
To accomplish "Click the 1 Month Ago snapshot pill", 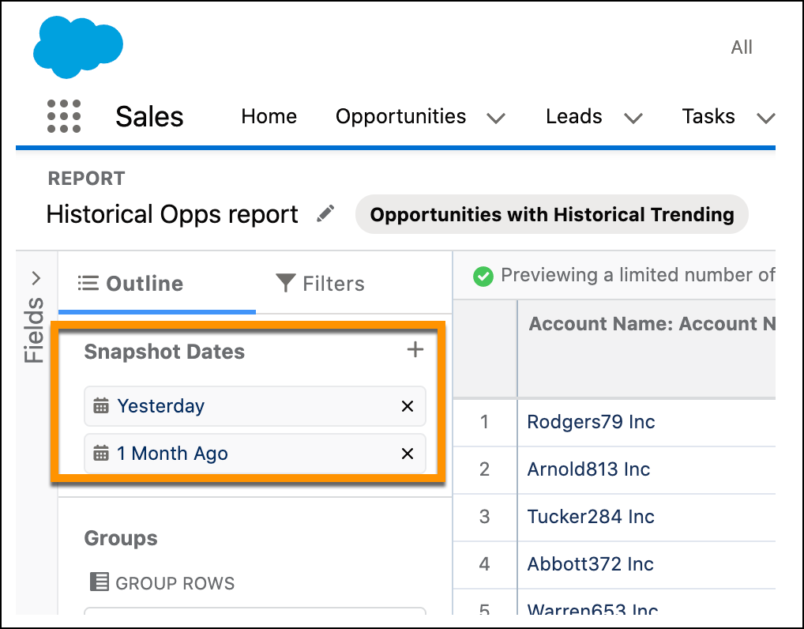I will (x=255, y=454).
